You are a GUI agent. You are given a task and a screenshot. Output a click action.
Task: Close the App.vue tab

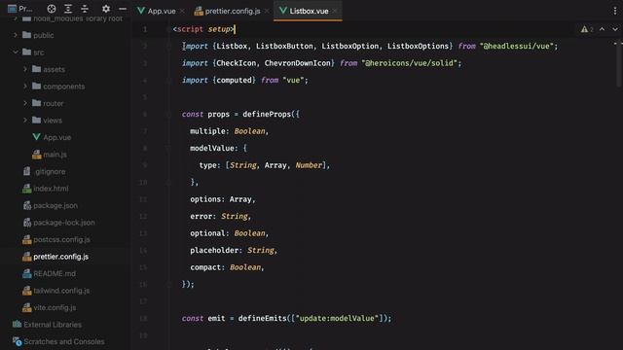coord(182,11)
